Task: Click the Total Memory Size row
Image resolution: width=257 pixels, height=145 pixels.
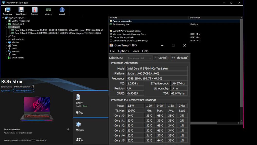Action: (x=175, y=24)
